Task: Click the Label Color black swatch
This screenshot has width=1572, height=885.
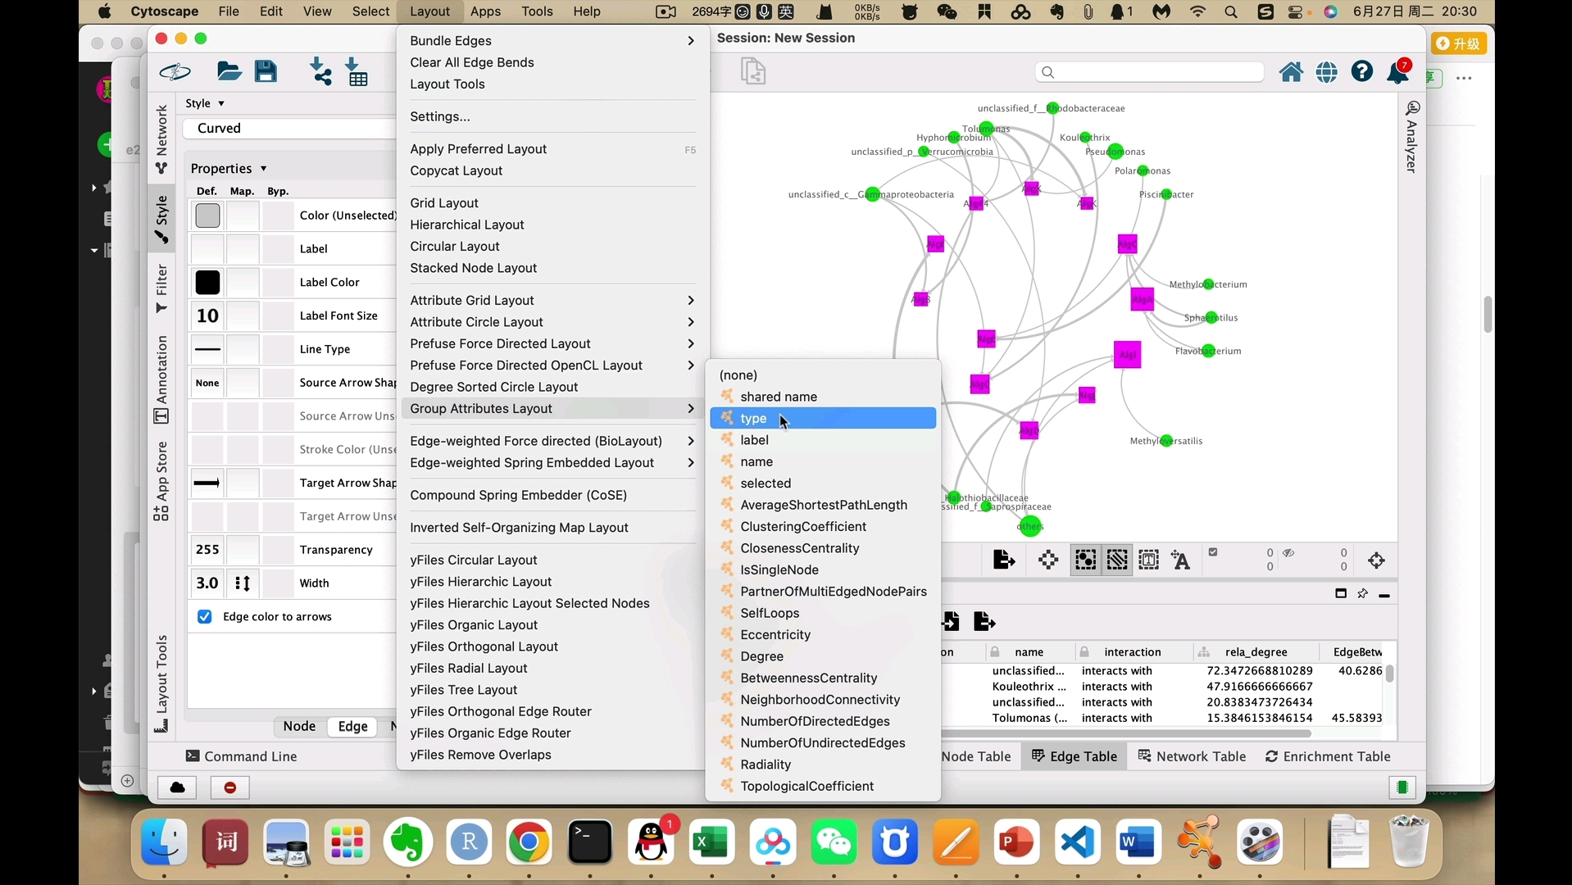Action: [x=207, y=283]
